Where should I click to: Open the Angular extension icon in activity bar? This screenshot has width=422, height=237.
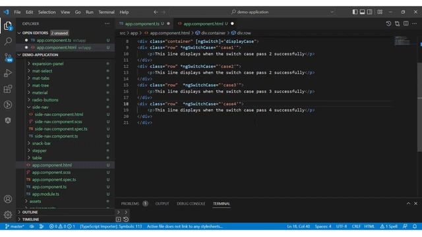pyautogui.click(x=8, y=120)
